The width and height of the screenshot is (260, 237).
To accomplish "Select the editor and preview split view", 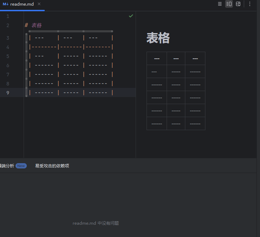I will (x=229, y=4).
